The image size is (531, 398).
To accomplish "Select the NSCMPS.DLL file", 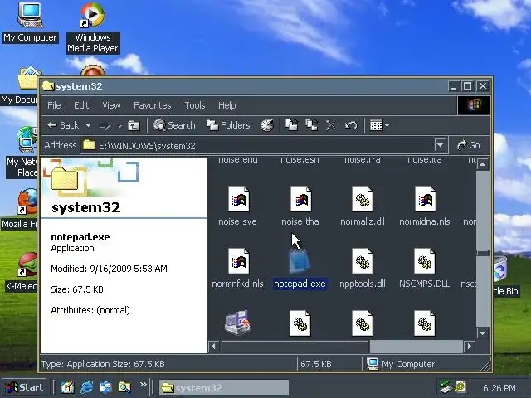I will [424, 269].
